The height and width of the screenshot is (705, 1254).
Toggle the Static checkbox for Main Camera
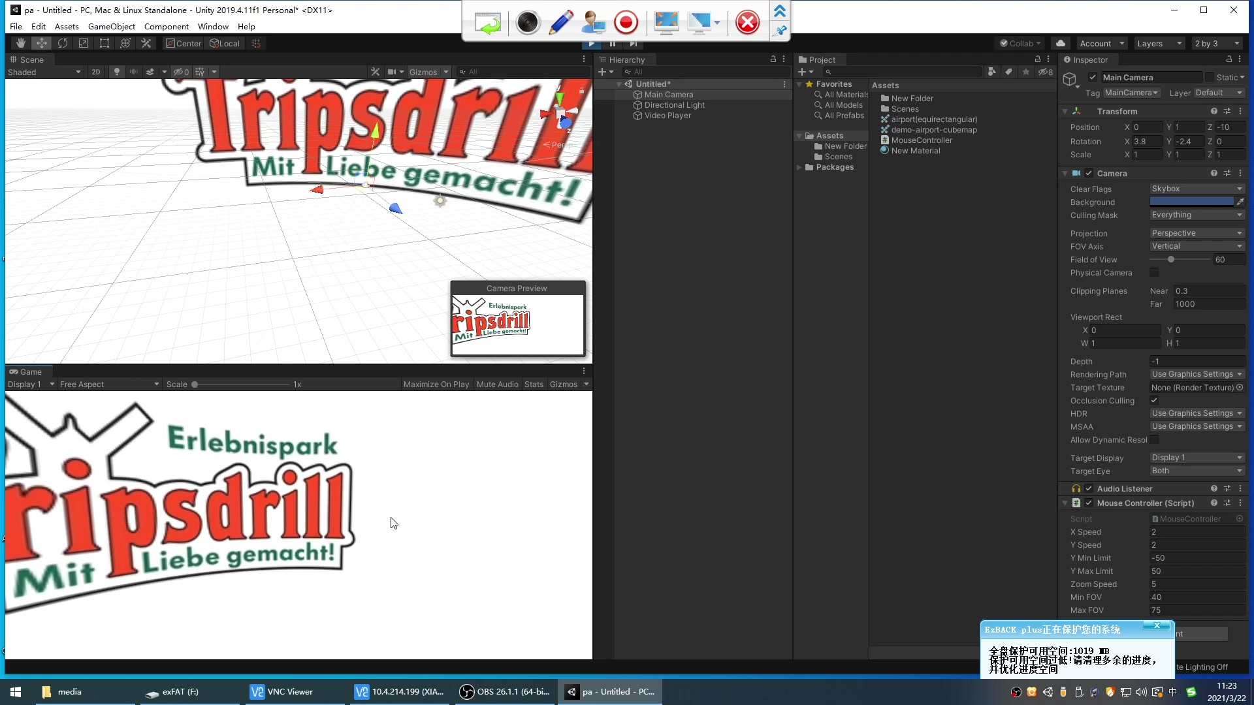(x=1210, y=77)
